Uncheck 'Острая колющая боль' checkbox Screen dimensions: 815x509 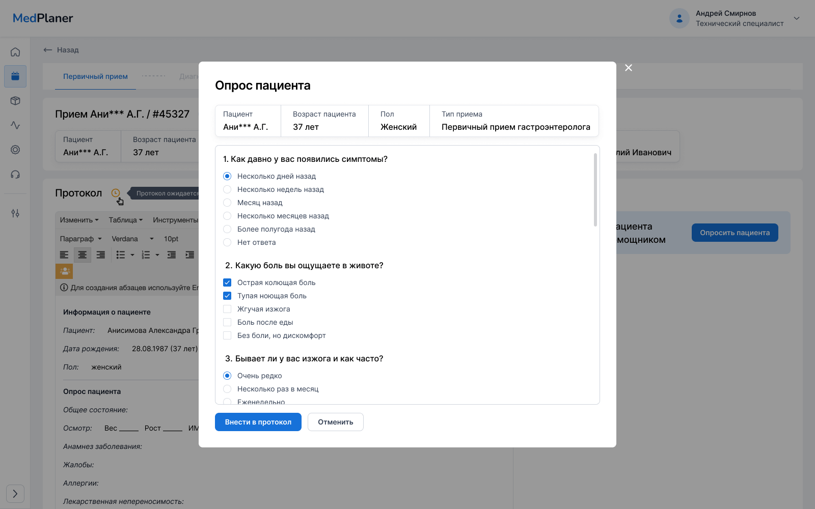(x=227, y=282)
